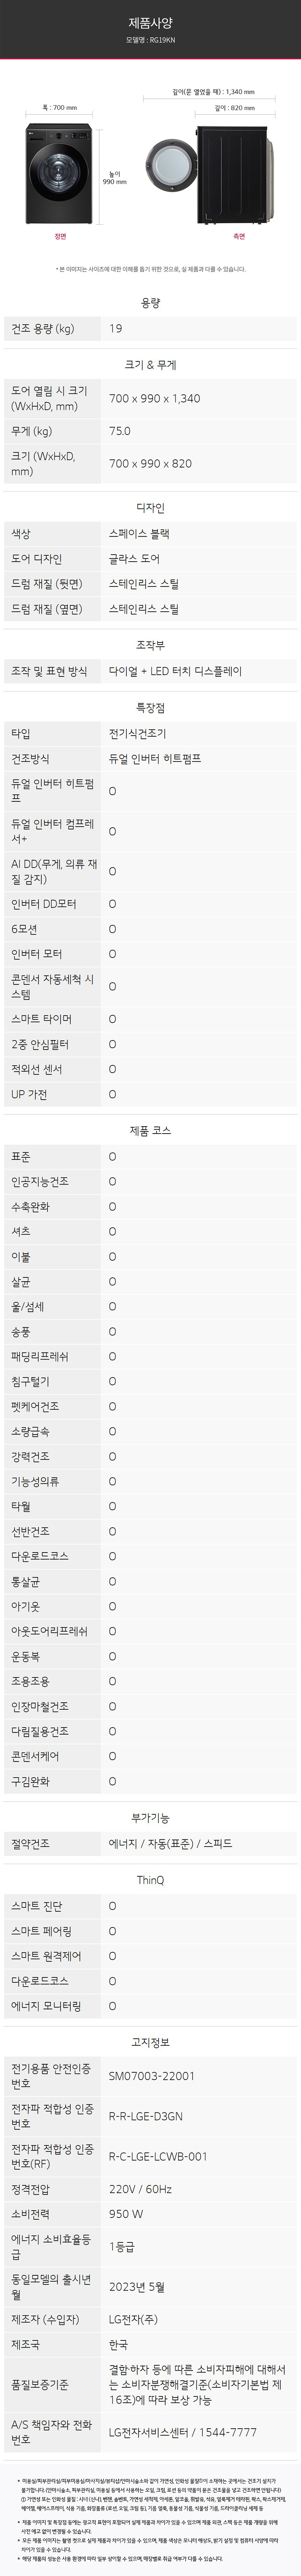Click the 크기 & 무게 section header
This screenshot has height=2576, width=301.
pos(150,365)
